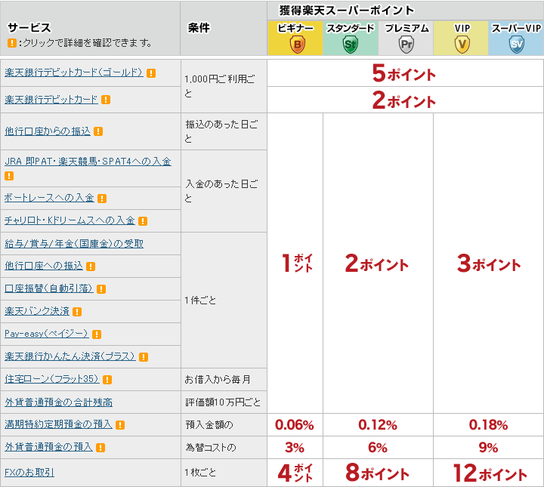Visit the 楽天バンク決済 link
544x487 pixels.
coord(37,311)
